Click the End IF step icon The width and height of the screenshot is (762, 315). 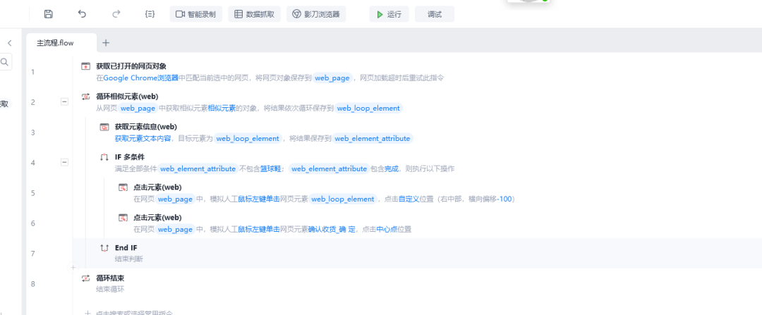coord(104,248)
